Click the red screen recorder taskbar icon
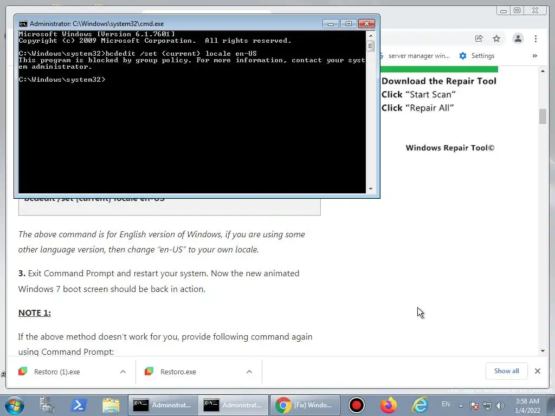 pos(357,405)
